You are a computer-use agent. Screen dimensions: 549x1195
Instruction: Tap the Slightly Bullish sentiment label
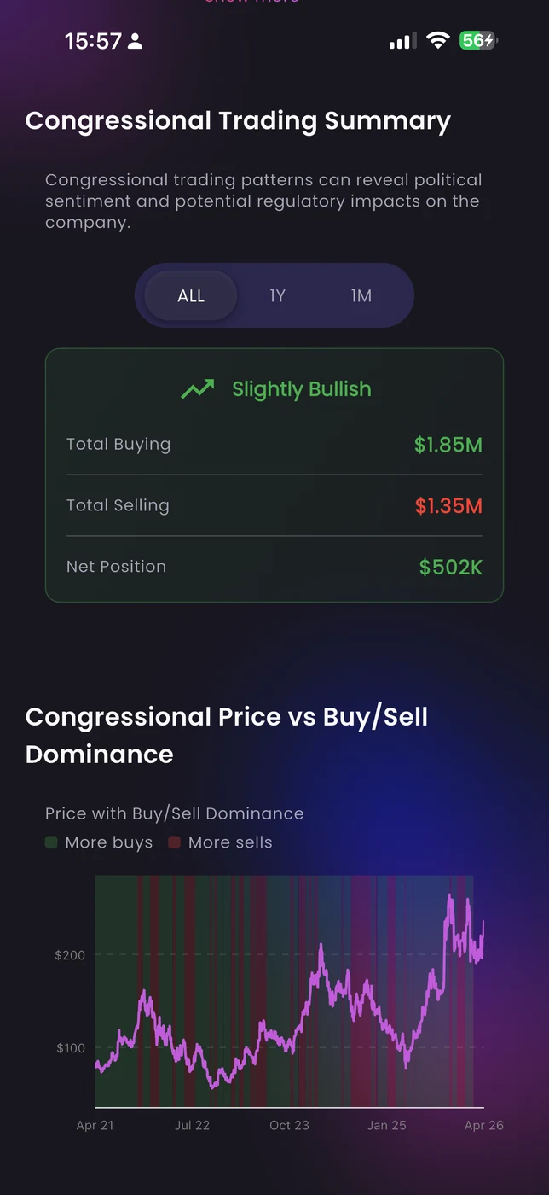301,389
